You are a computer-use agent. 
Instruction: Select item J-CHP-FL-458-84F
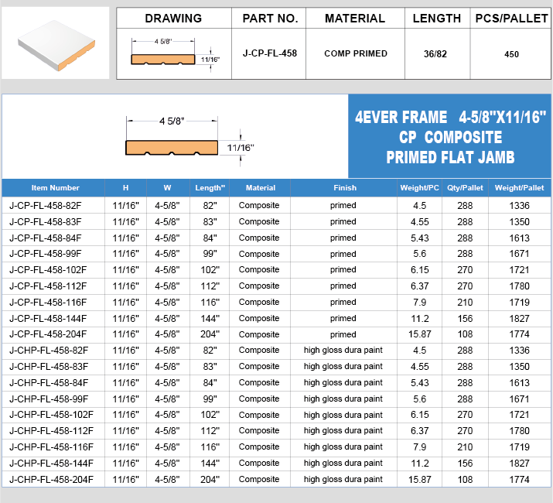(49, 382)
